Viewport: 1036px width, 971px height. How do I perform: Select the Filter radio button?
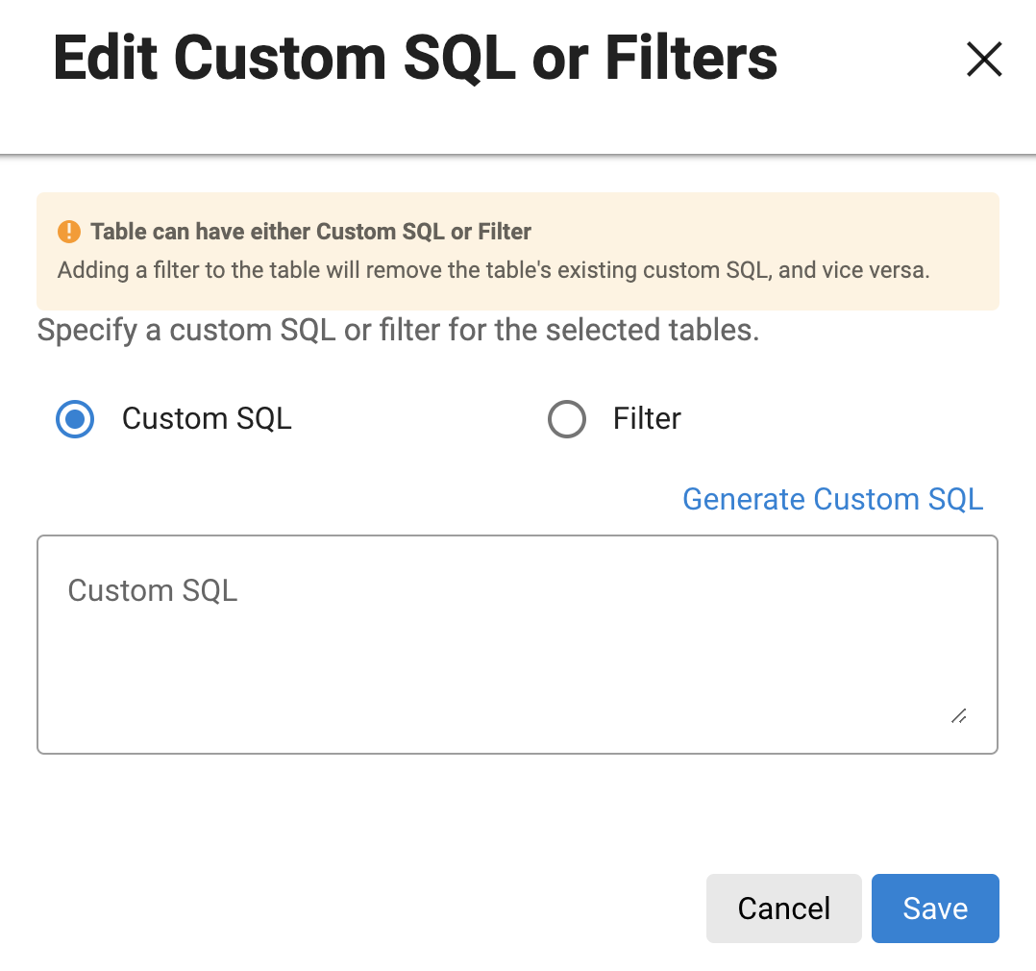[566, 419]
